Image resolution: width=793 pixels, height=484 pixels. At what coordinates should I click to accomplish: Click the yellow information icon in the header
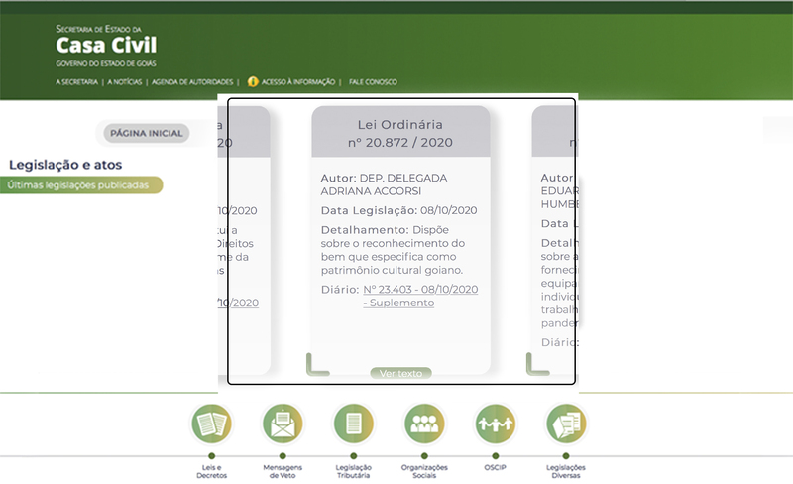coord(253,82)
